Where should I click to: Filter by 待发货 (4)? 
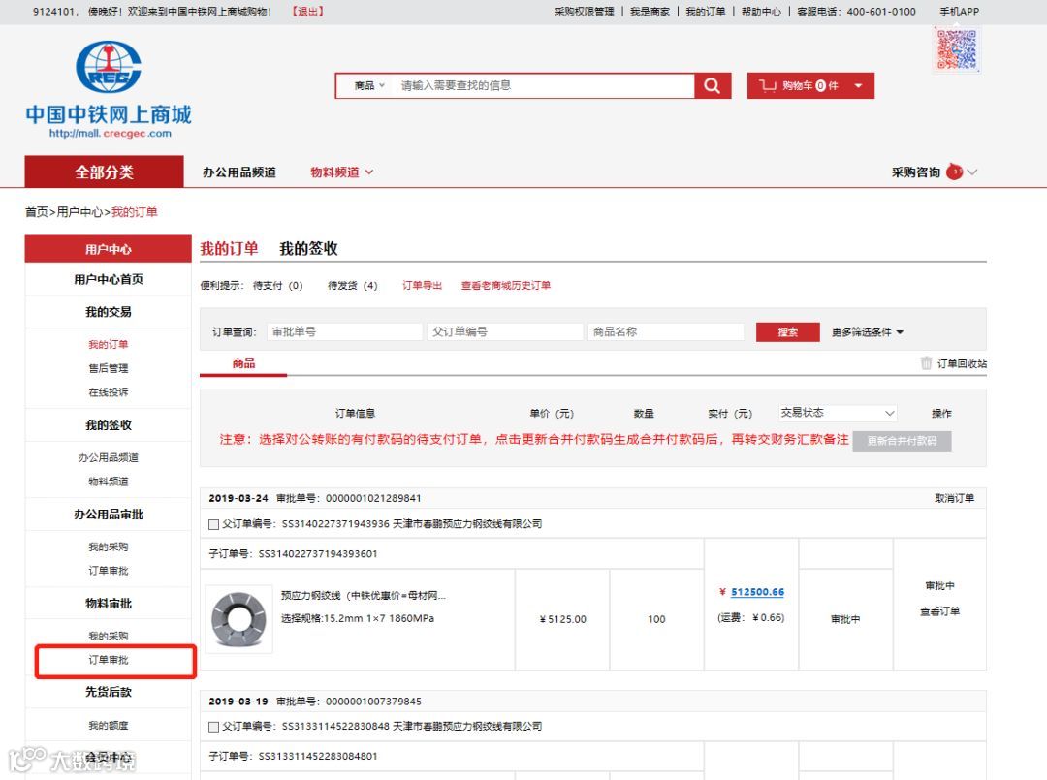click(x=353, y=286)
